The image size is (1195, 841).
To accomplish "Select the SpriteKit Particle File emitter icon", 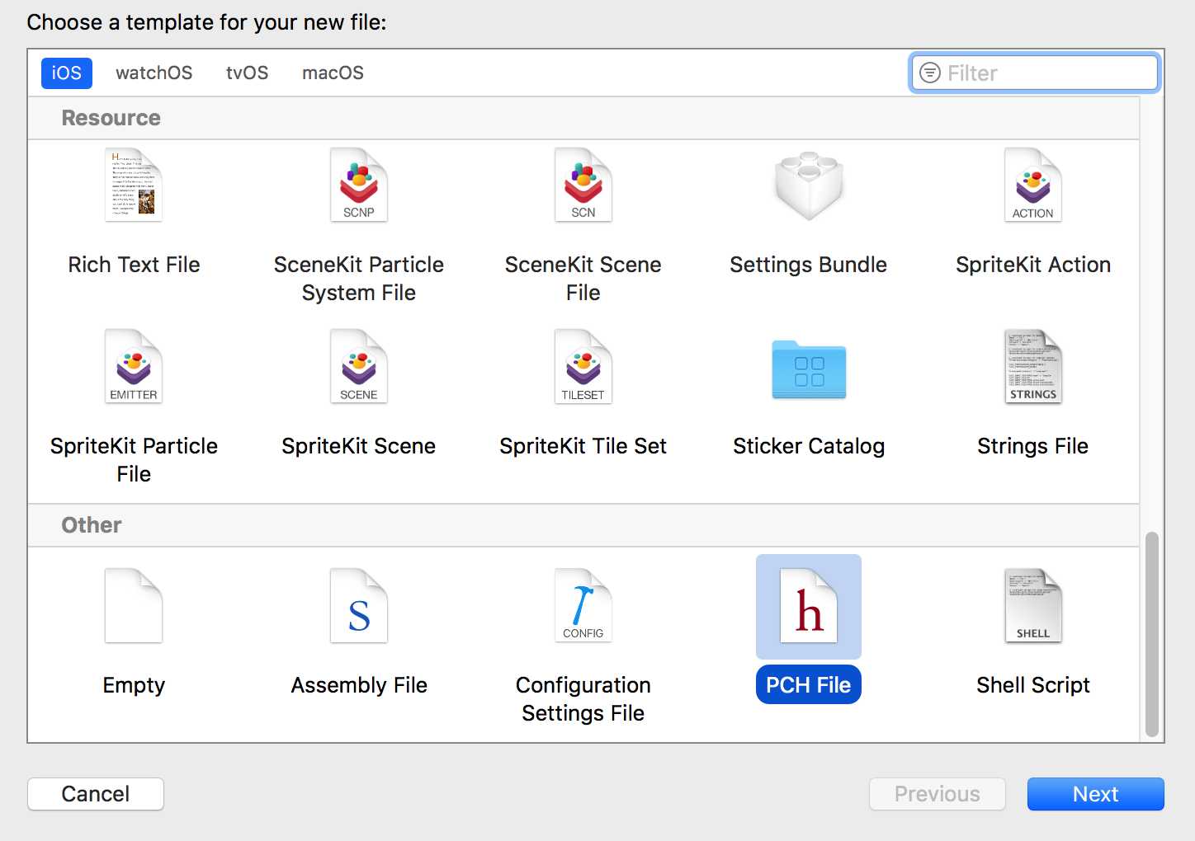I will click(x=134, y=366).
